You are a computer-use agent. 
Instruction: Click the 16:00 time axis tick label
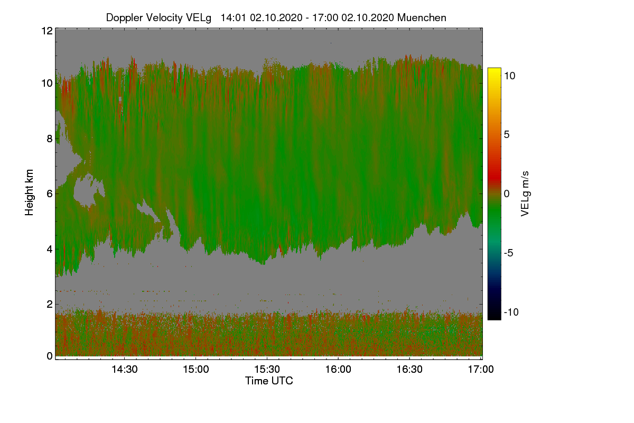pyautogui.click(x=338, y=370)
